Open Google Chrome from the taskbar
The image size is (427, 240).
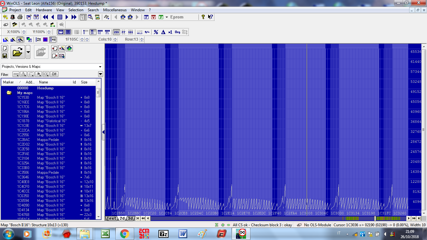tap(124, 234)
